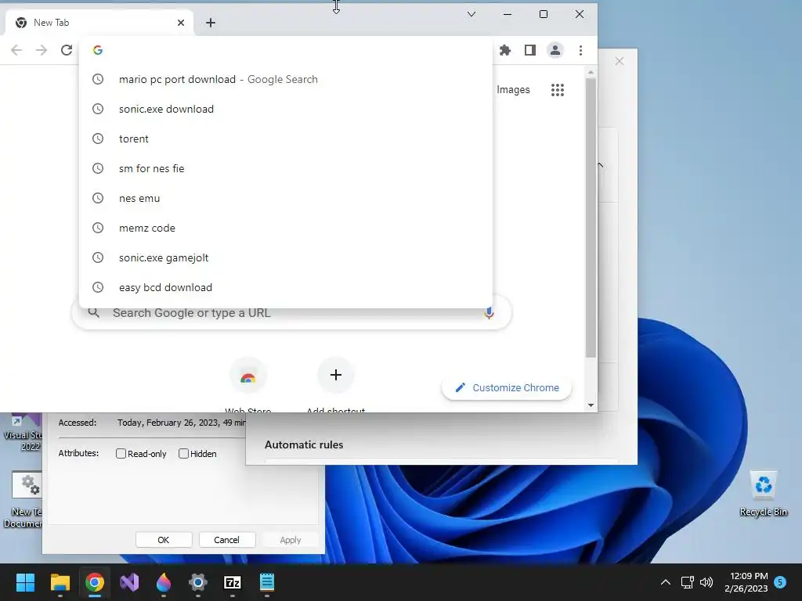Open the Windows Start menu

25,582
